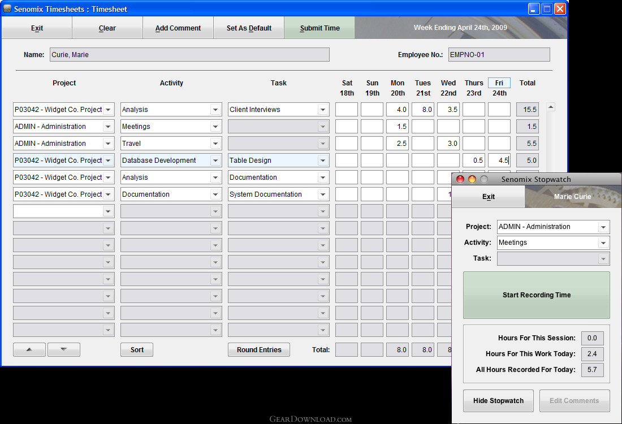Screen dimensions: 622x424
Task: Open the Project dropdown in Stopwatch window
Action: point(604,227)
